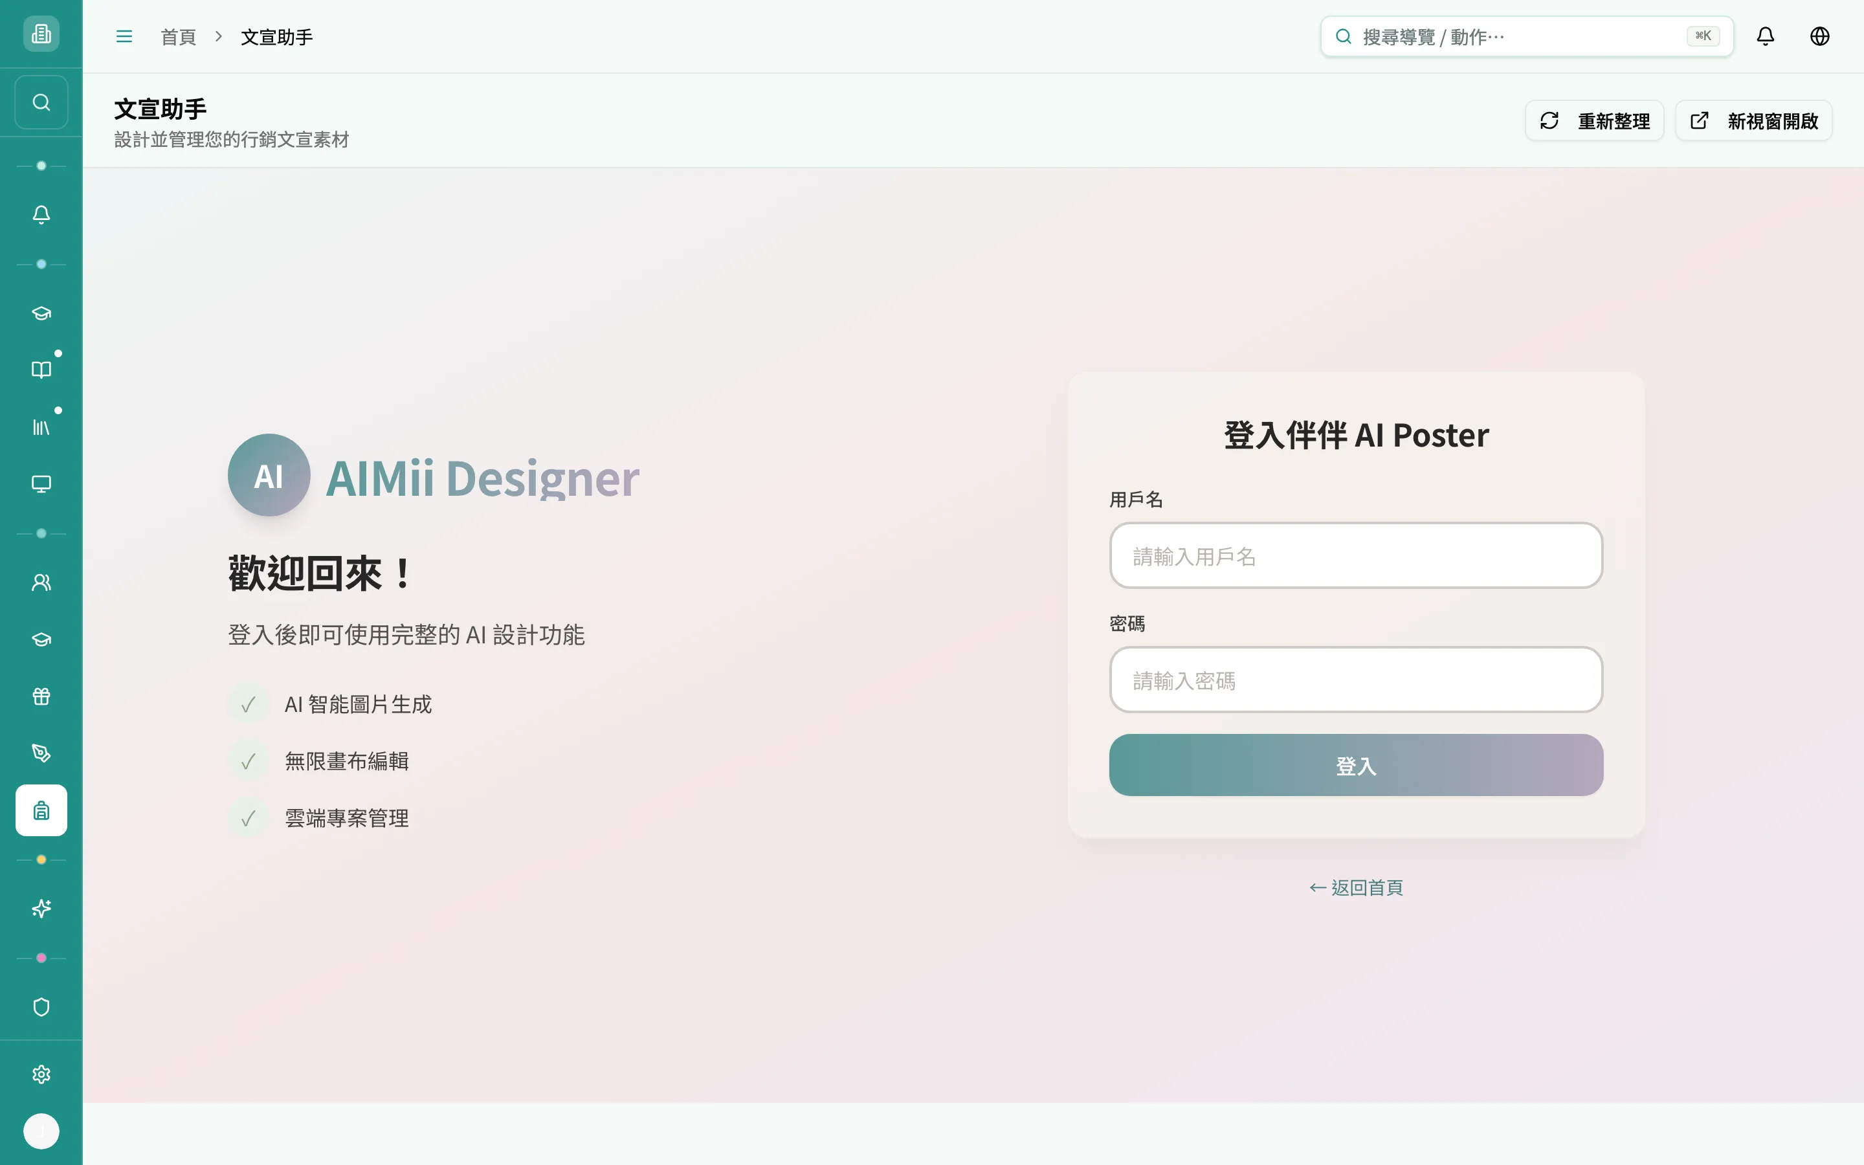Open notifications bell in the sidebar
This screenshot has width=1864, height=1165.
(x=41, y=214)
